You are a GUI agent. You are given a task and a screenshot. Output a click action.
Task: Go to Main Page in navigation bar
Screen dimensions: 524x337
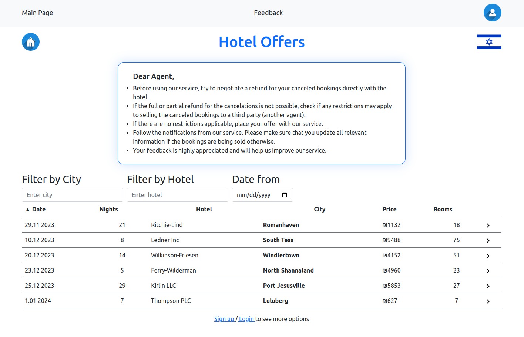pos(37,13)
